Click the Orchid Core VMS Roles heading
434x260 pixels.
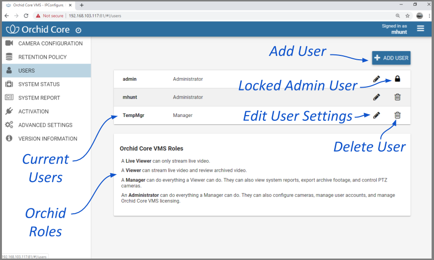(x=151, y=148)
